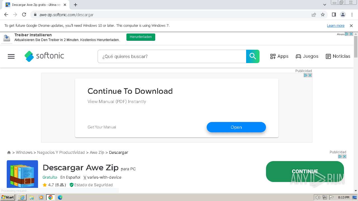This screenshot has width=358, height=201.
Task: Open the Juegos section
Action: [x=307, y=56]
